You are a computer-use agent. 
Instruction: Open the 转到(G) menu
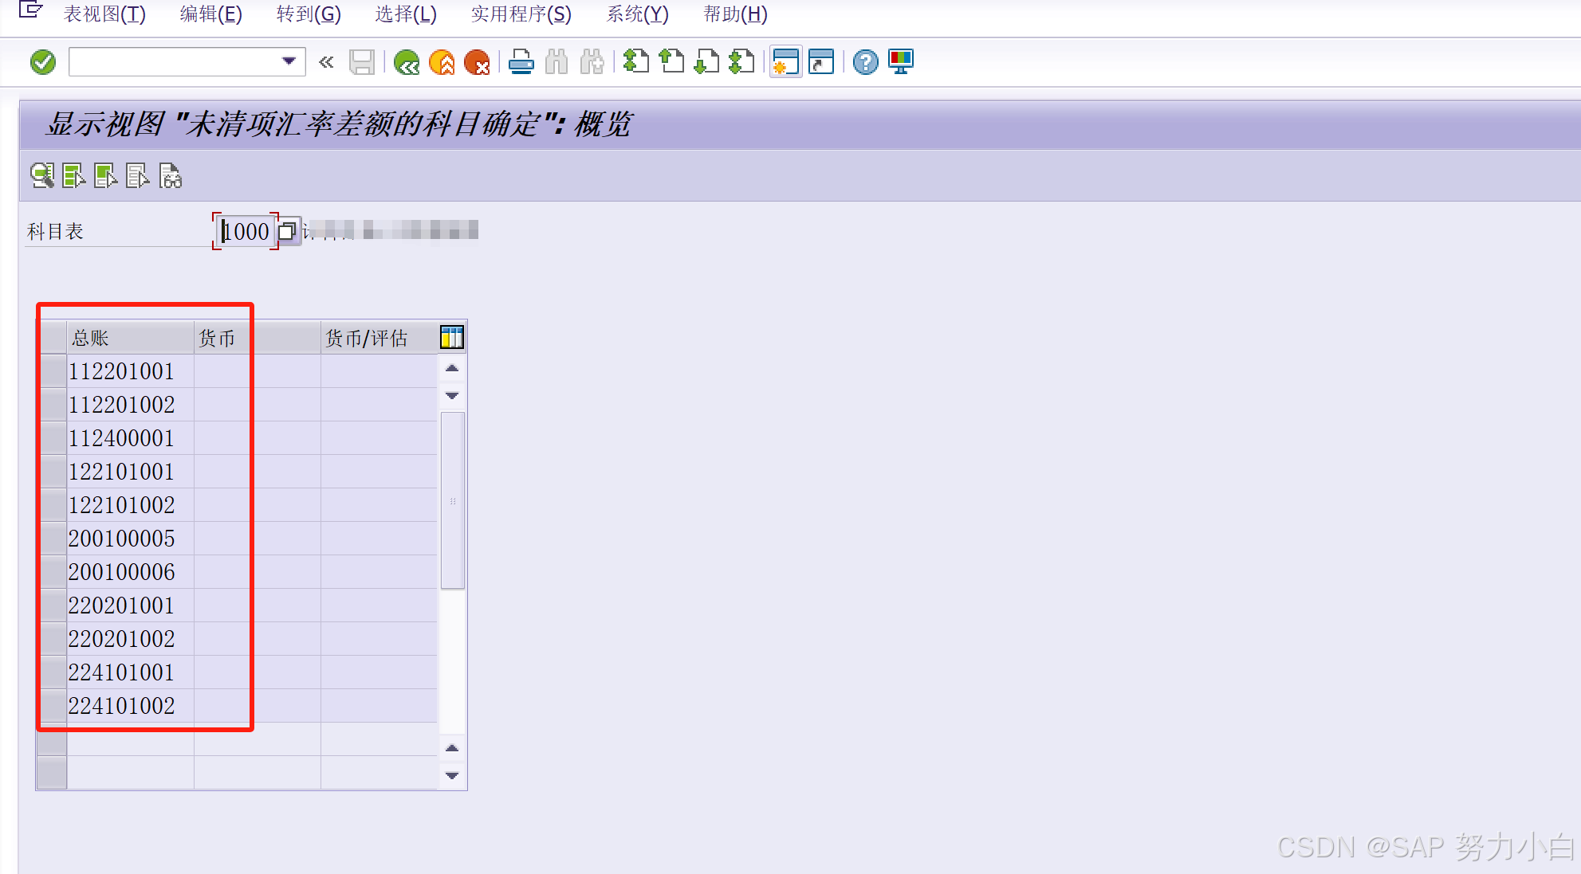309,14
